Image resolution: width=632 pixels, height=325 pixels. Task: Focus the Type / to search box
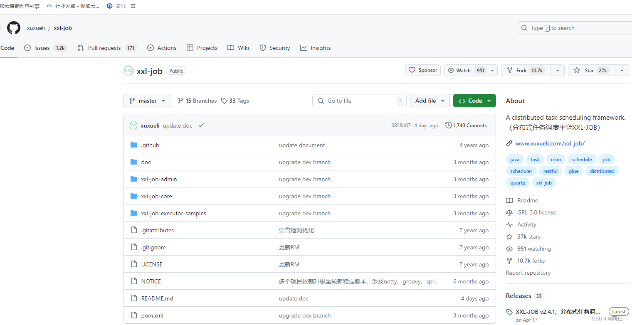point(575,28)
